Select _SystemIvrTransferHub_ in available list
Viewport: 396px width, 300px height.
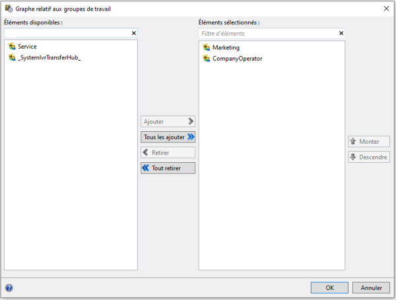point(49,58)
